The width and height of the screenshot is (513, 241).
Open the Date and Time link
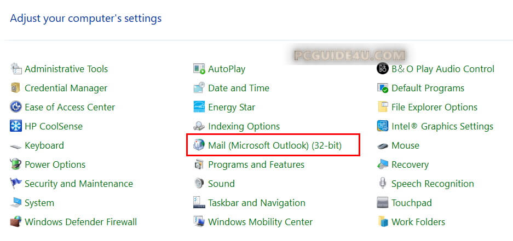point(238,88)
